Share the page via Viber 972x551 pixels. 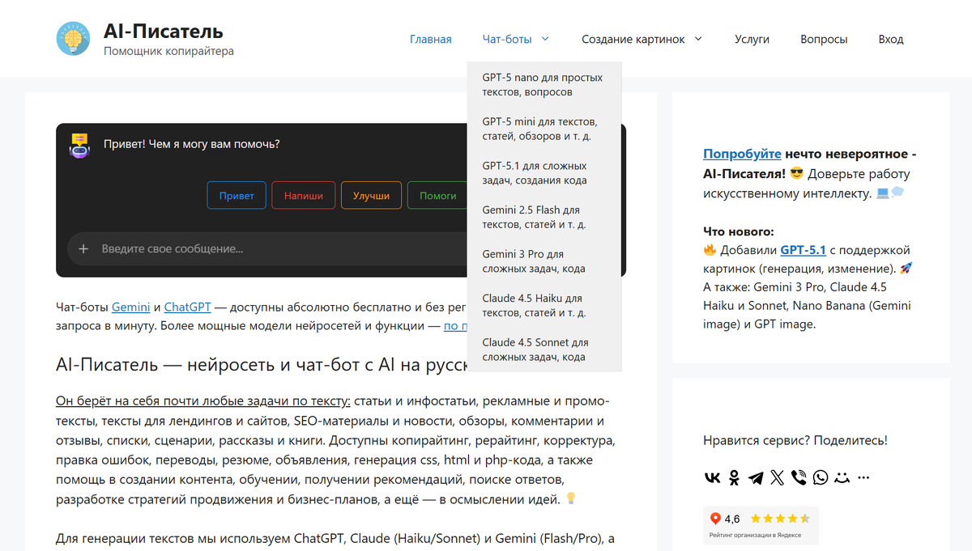799,477
